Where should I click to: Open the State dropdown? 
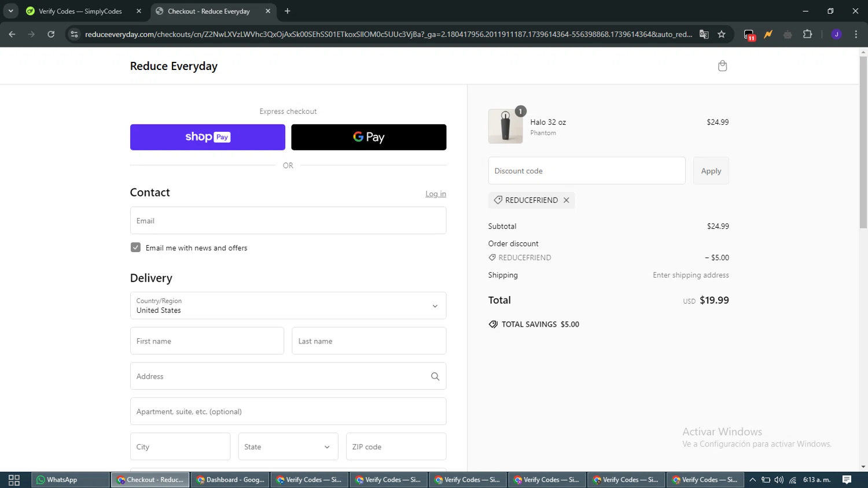click(x=288, y=446)
